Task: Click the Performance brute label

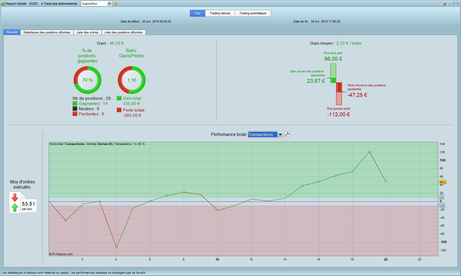Action: [229, 134]
